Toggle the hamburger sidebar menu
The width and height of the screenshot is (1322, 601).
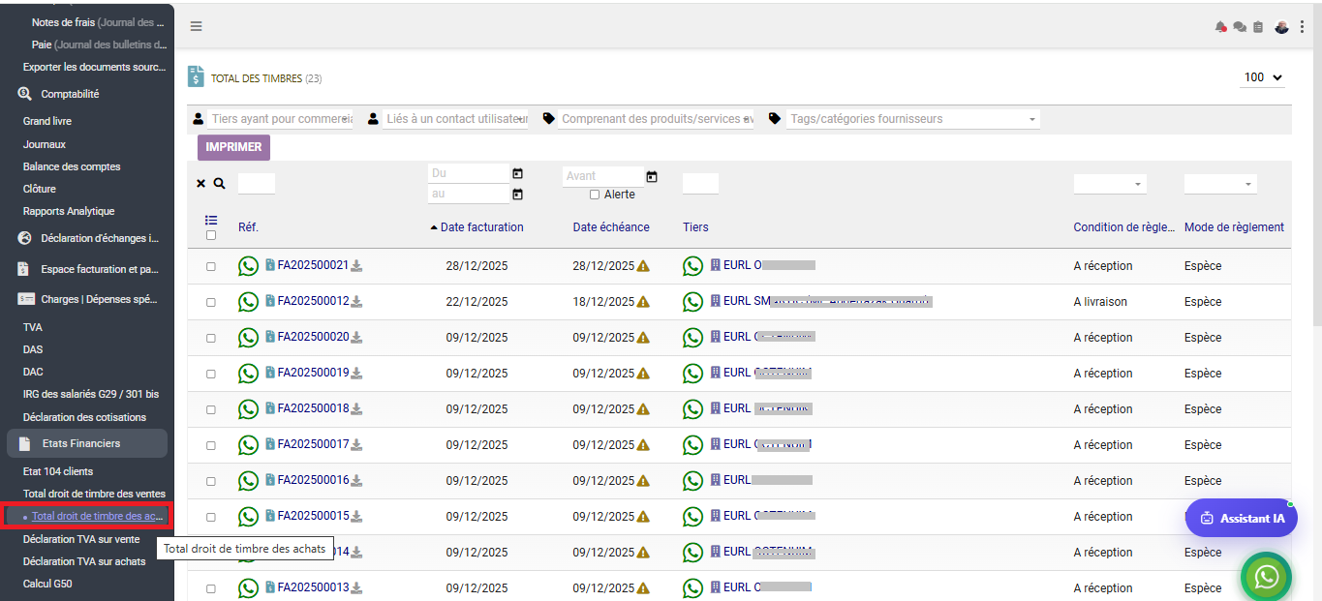pos(196,26)
